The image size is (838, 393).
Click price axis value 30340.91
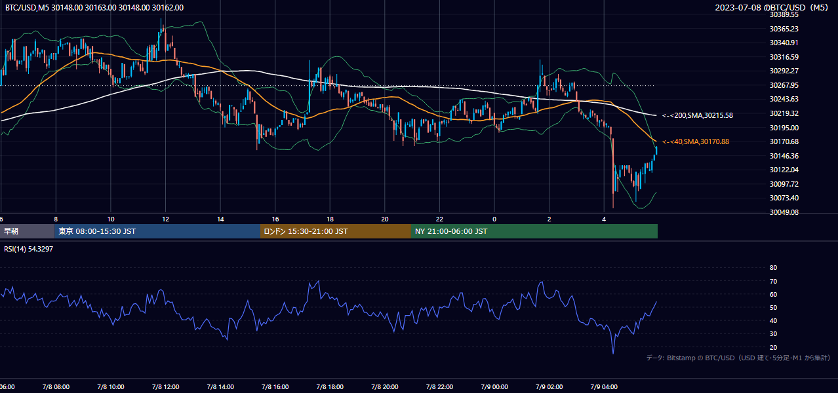tap(784, 43)
